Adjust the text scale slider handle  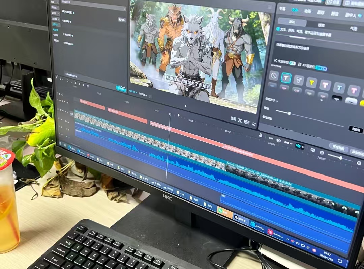(x=289, y=113)
